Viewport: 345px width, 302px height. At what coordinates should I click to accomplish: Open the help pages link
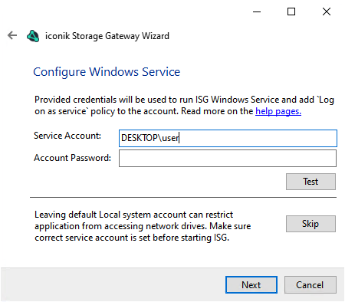click(278, 111)
